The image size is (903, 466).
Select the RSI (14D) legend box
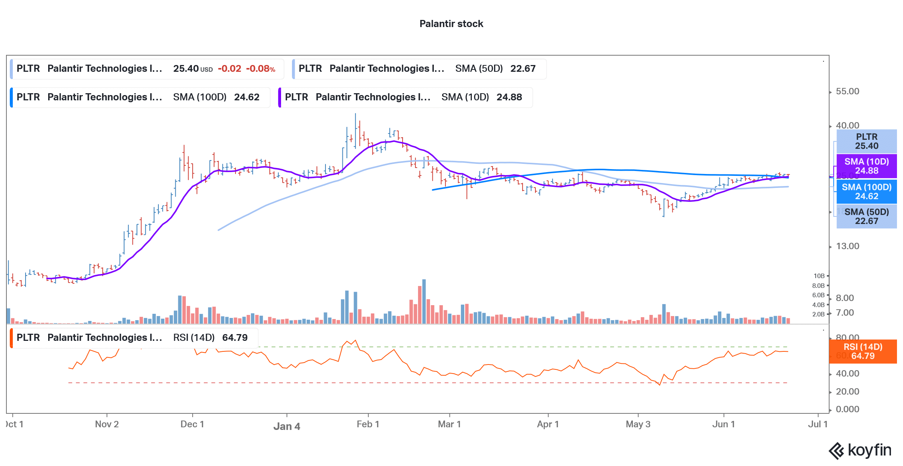pyautogui.click(x=134, y=338)
